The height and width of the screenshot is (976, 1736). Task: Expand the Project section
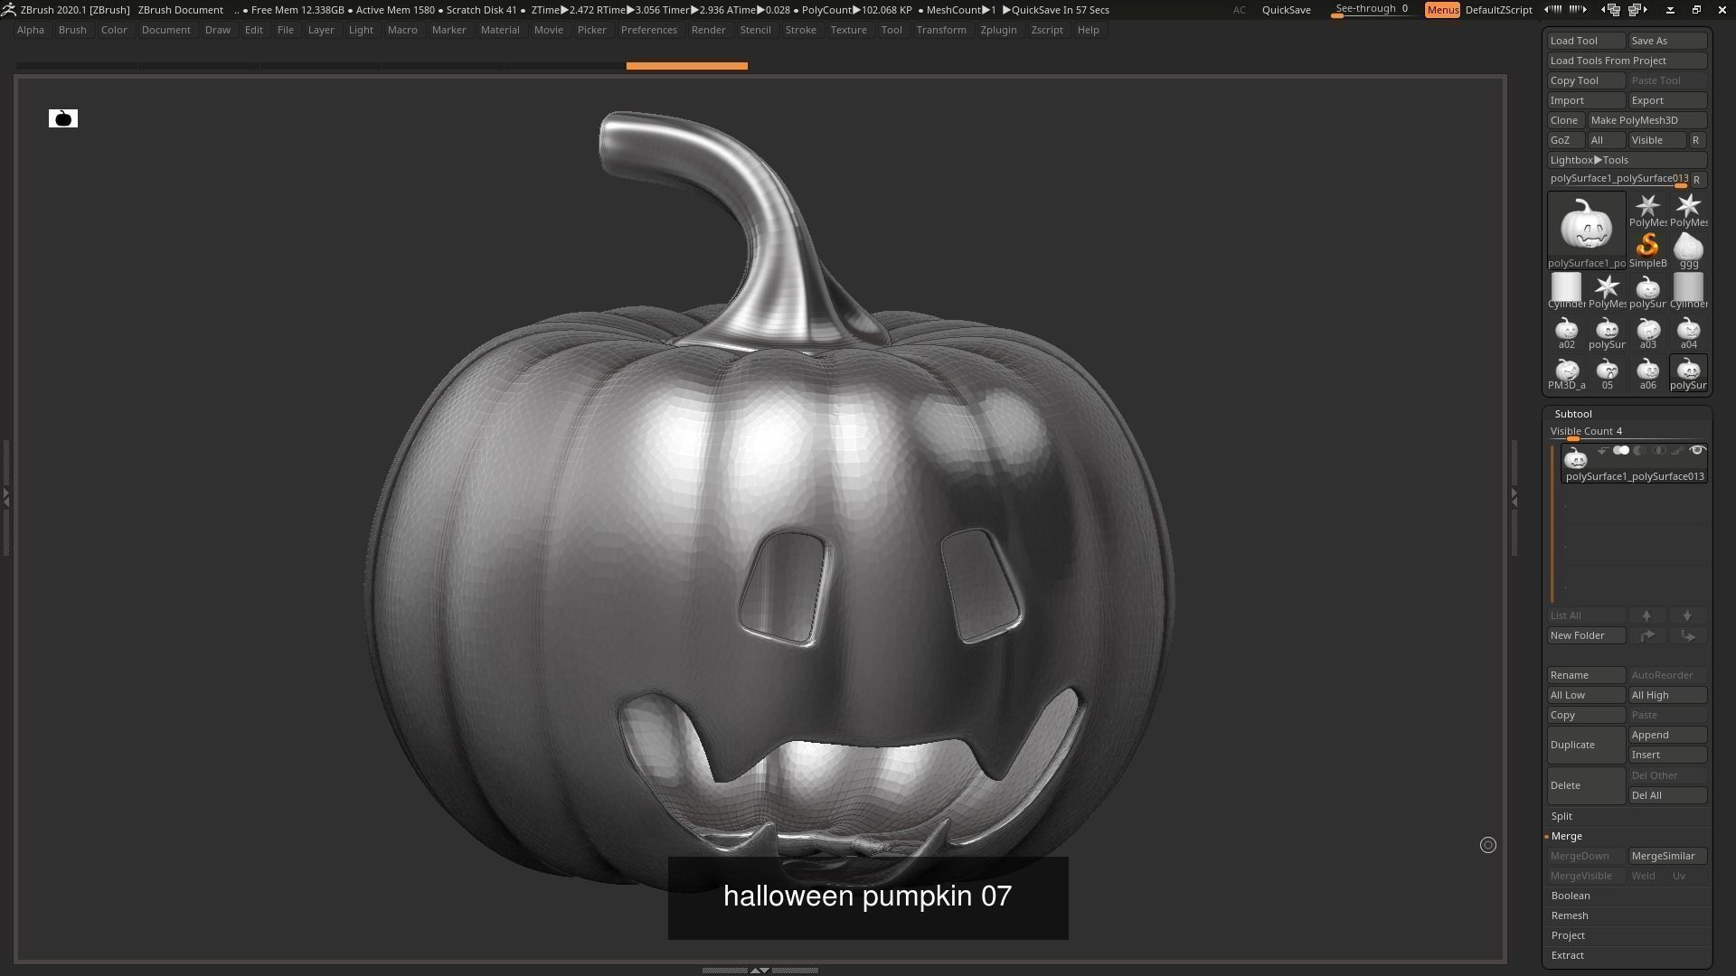[1568, 935]
